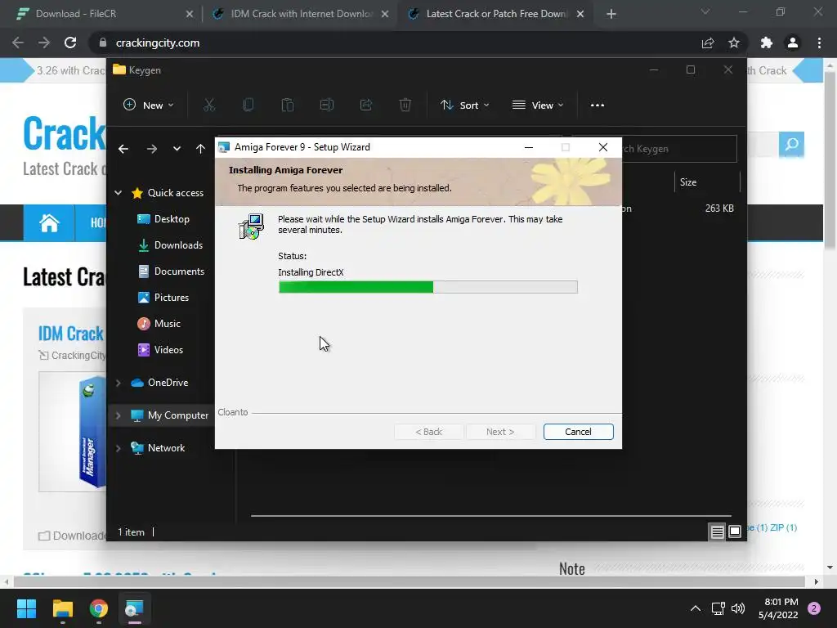Reload the crackingcity.com page

click(x=70, y=43)
